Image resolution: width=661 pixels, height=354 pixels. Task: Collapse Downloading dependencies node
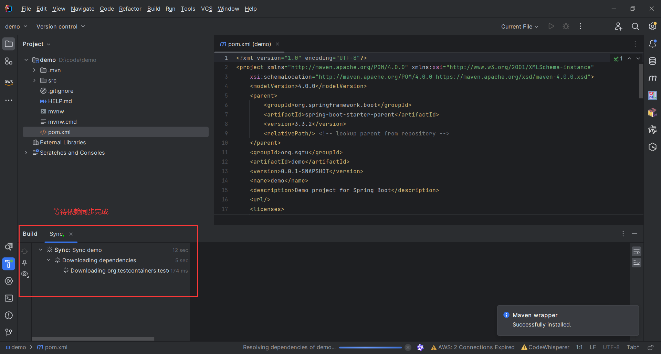pos(49,260)
